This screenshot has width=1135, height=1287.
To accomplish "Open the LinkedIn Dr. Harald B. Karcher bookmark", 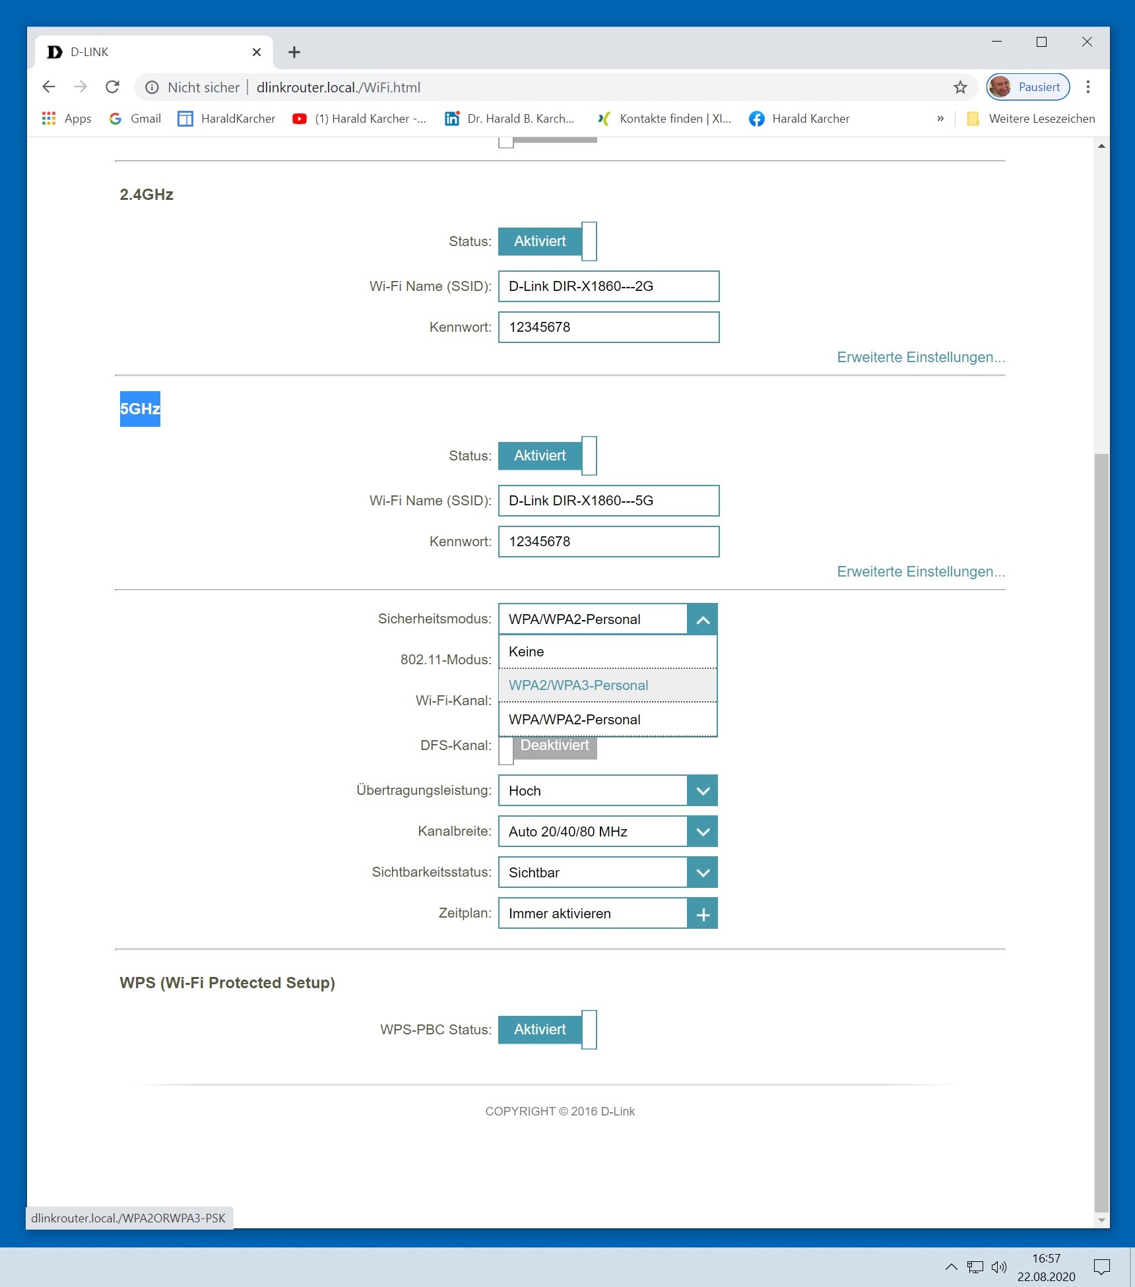I will [509, 119].
